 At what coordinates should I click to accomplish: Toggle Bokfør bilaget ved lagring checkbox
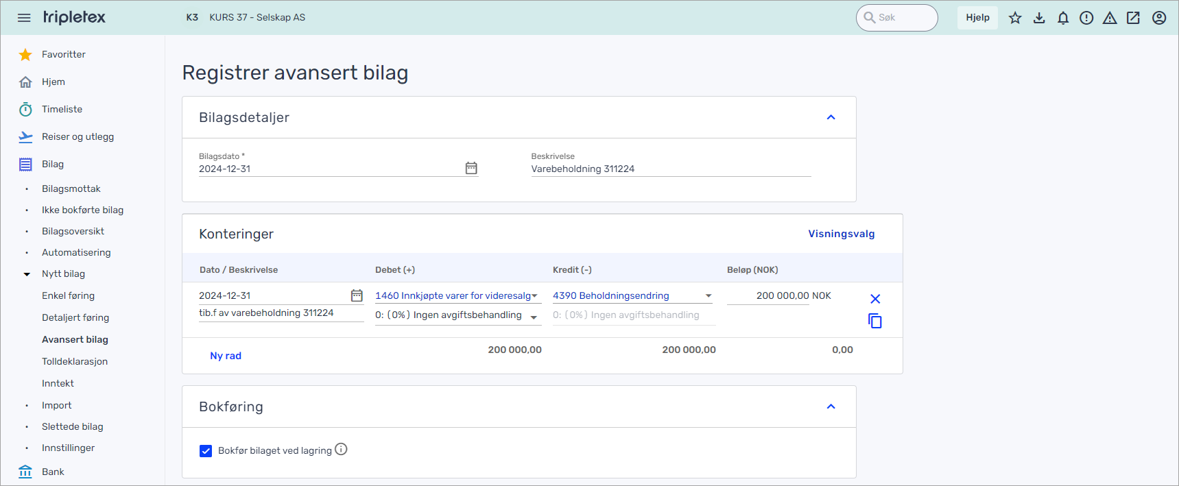[206, 450]
